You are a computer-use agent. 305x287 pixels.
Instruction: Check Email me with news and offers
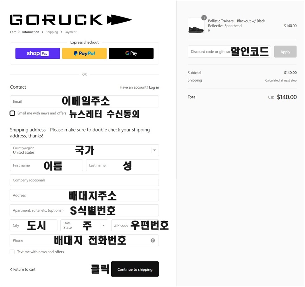click(12, 113)
